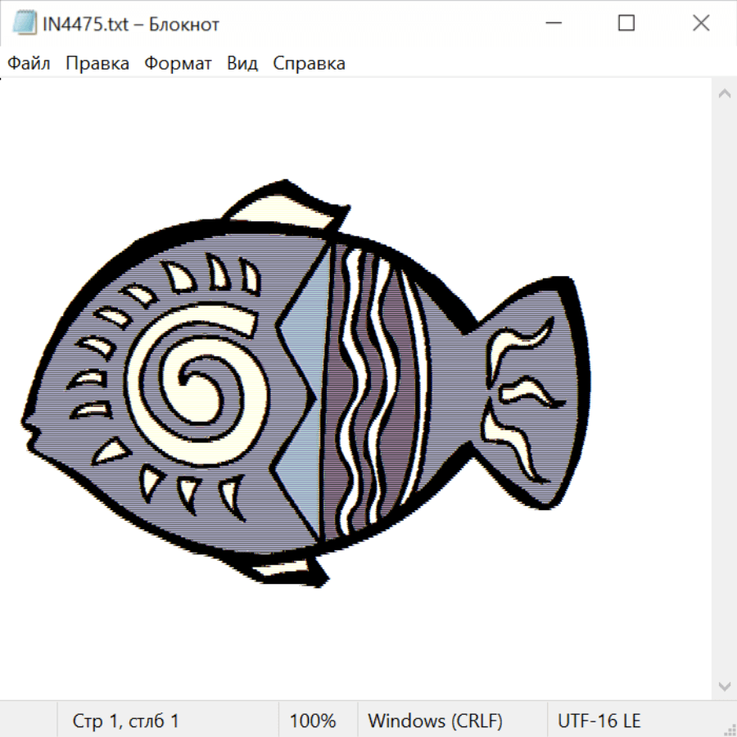Image resolution: width=737 pixels, height=737 pixels.
Task: Click the UTF-16 LE encoding indicator
Action: click(x=599, y=721)
